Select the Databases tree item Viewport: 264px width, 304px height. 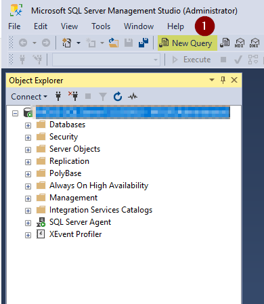(67, 125)
